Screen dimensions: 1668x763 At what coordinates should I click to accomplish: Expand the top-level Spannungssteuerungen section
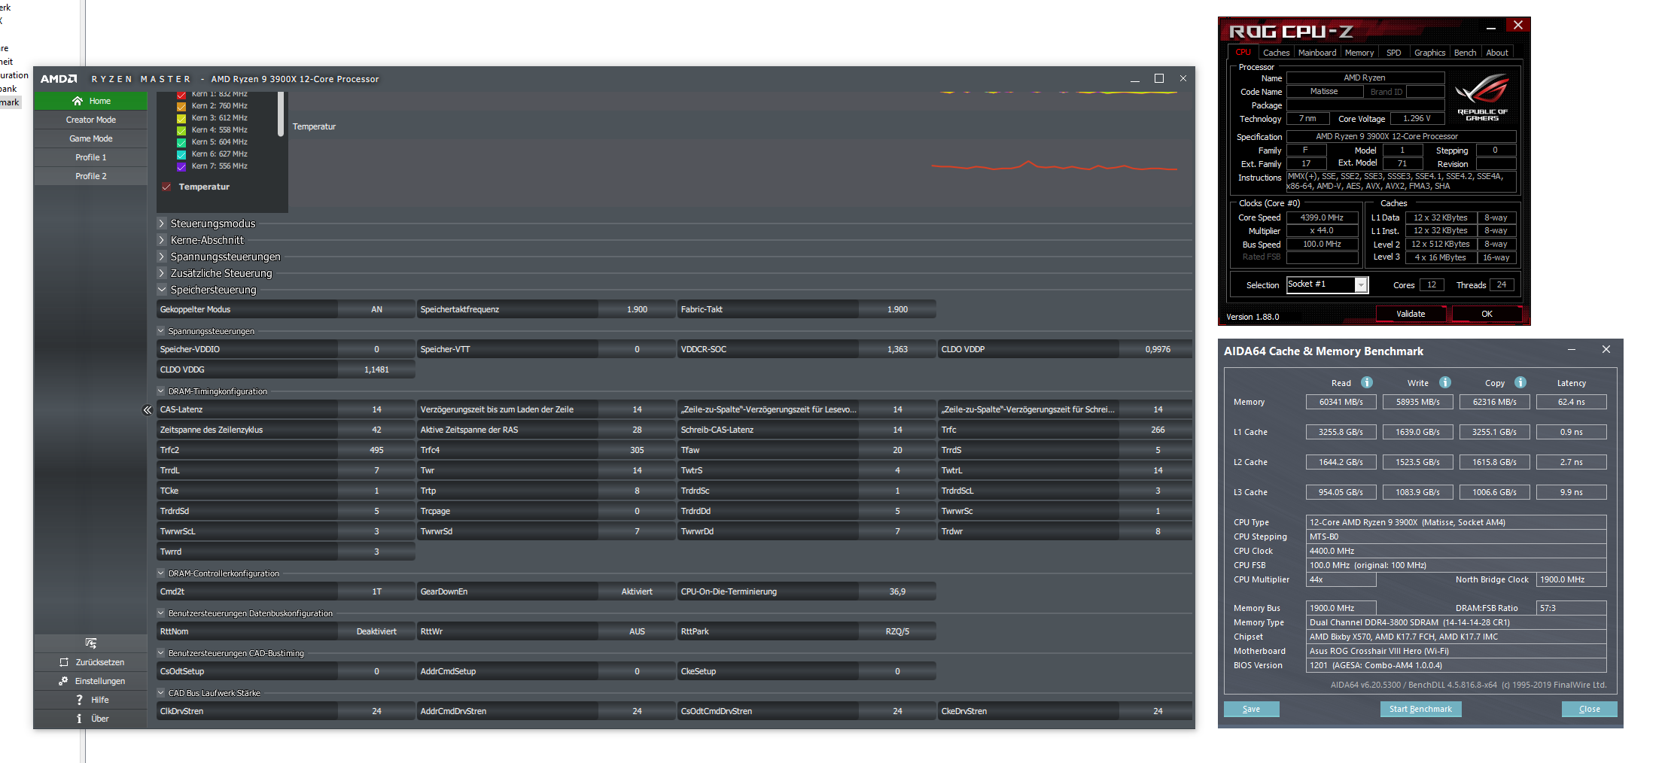point(162,257)
